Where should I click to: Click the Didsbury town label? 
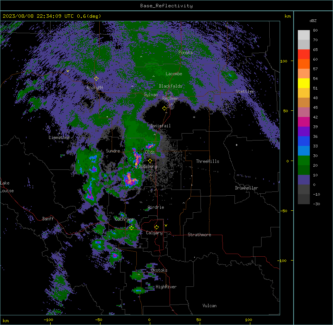[x=148, y=166]
